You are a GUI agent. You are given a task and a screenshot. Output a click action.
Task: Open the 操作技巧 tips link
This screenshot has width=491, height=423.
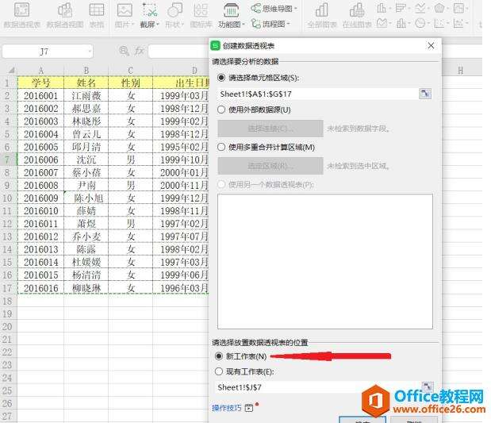pyautogui.click(x=226, y=408)
